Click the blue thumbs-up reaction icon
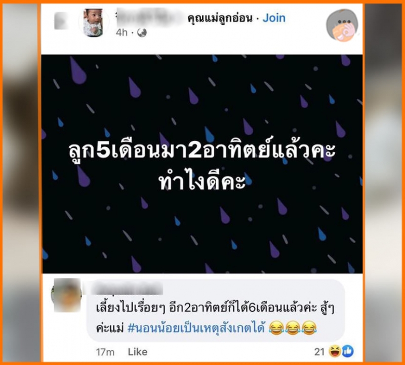 coord(348,351)
